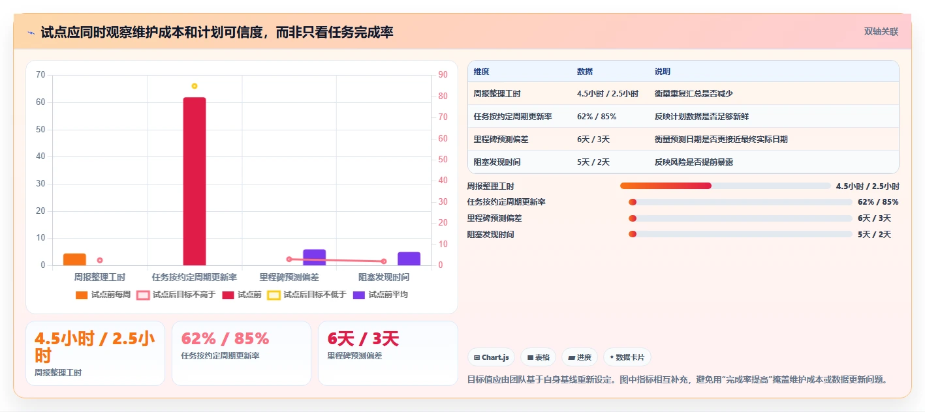The height and width of the screenshot is (412, 925).
Task: Click the orange 试点前每周 legend swatch
Action: [82, 295]
